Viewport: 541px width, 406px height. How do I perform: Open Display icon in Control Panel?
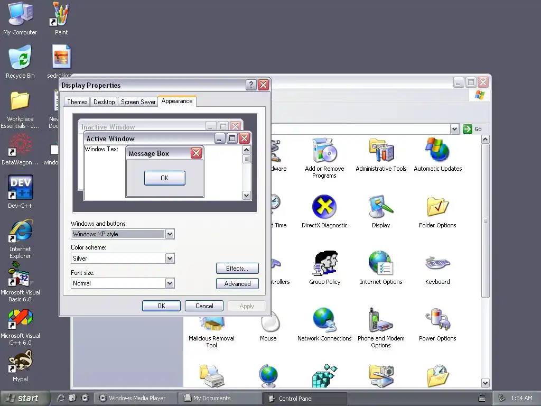click(381, 211)
